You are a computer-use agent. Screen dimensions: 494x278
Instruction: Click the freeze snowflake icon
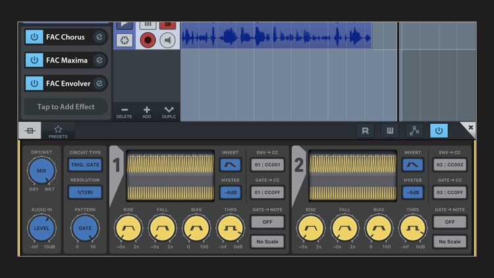click(124, 40)
